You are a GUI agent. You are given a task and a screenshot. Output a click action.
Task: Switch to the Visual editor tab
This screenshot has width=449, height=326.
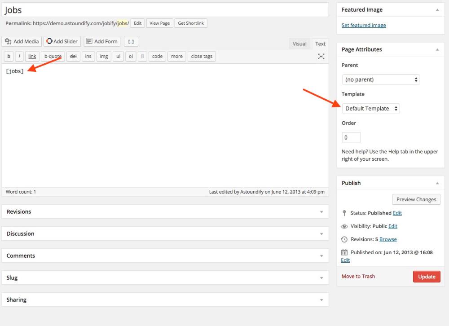click(299, 44)
